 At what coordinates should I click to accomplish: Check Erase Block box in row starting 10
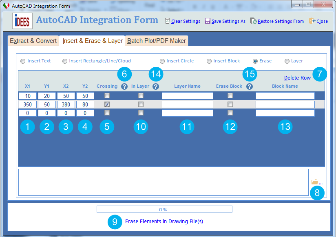click(230, 95)
